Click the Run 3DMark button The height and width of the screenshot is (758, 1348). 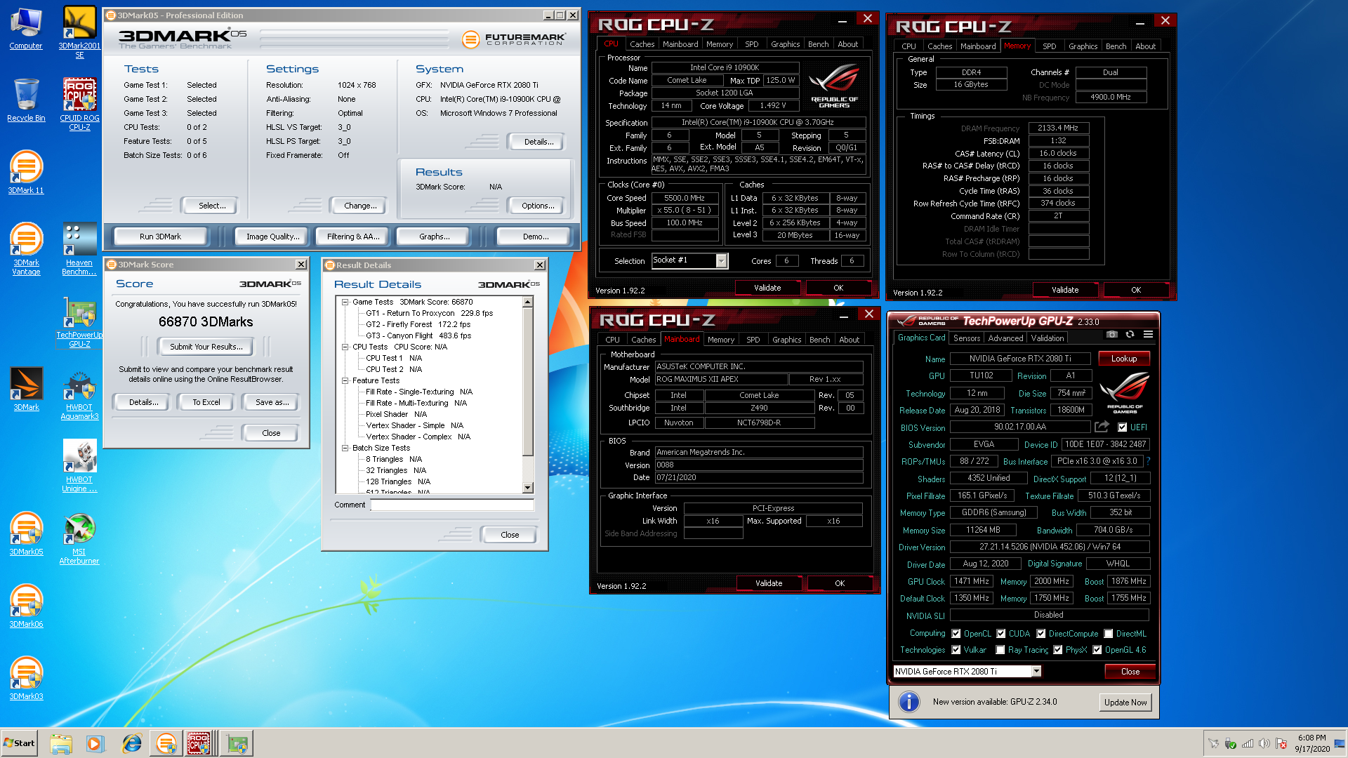160,237
